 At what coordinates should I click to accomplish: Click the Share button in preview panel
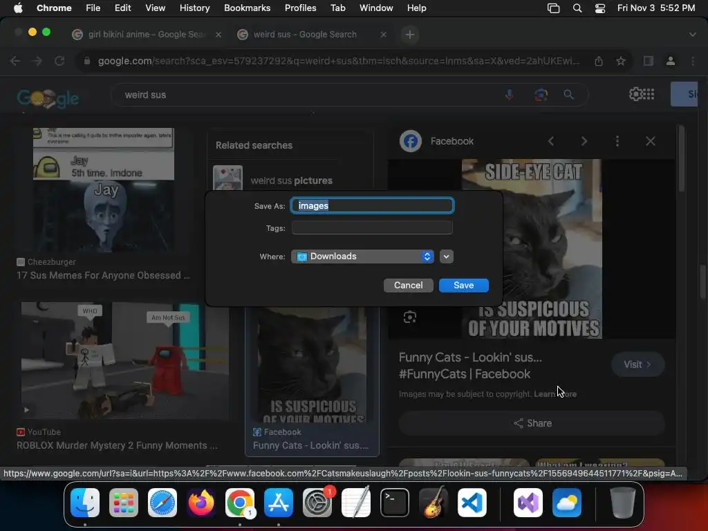pyautogui.click(x=532, y=423)
